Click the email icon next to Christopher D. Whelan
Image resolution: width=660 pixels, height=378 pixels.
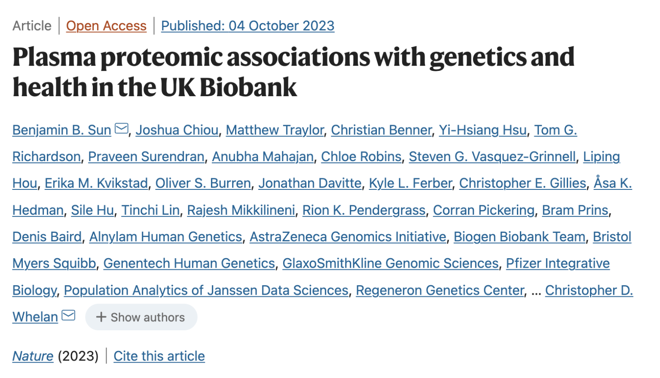pos(68,315)
